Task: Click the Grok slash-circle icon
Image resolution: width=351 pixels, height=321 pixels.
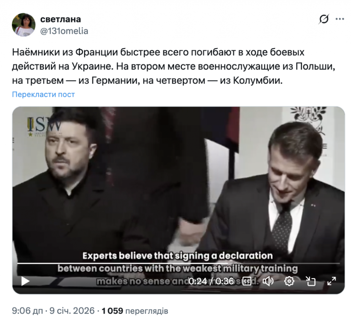Action: click(x=324, y=19)
